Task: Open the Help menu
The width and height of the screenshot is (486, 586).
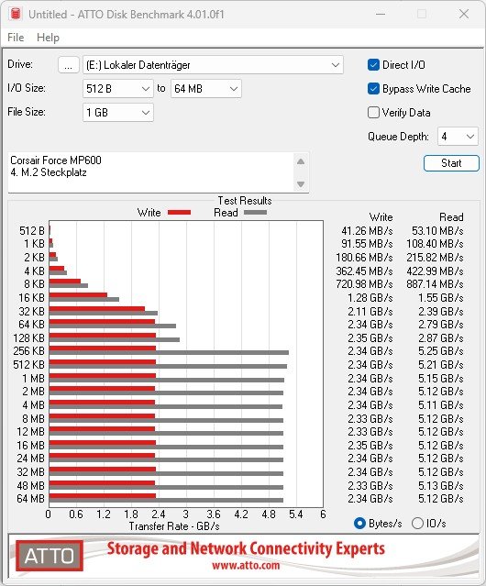Action: pos(48,38)
